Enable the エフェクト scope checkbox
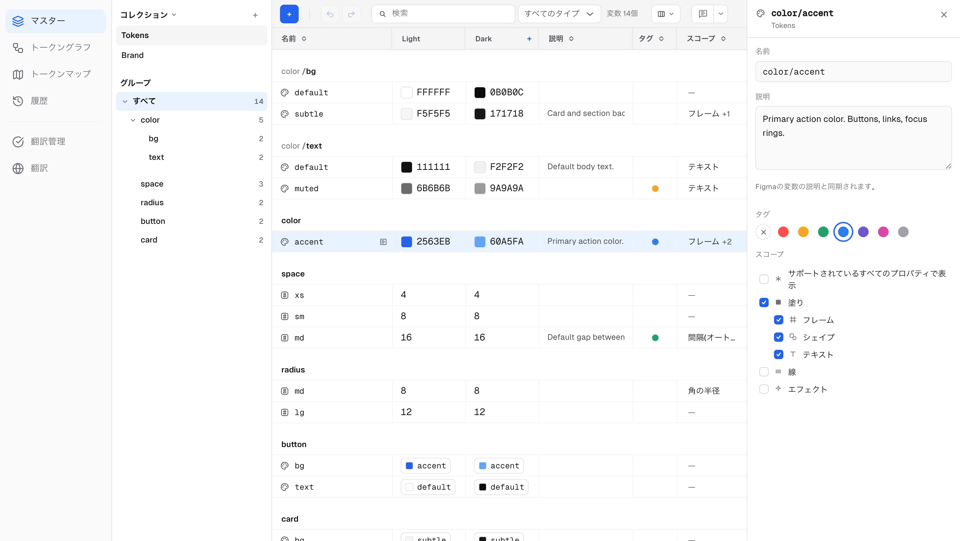 tap(764, 389)
